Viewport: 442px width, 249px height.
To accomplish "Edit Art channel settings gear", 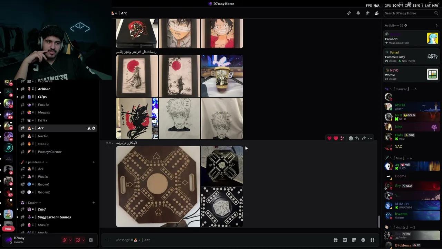I will pos(94,128).
